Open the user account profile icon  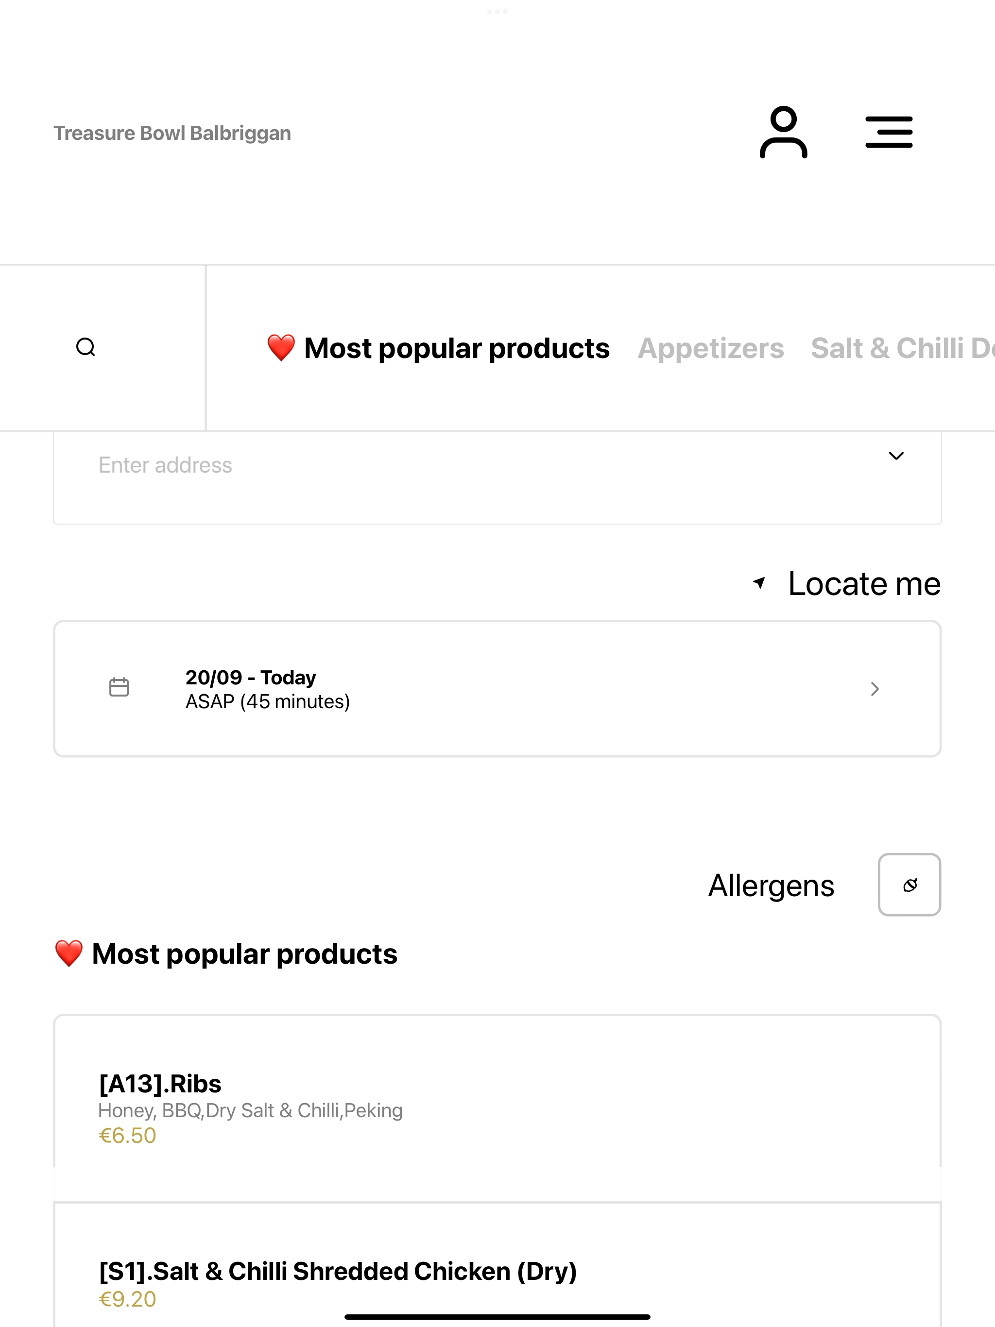(x=783, y=133)
